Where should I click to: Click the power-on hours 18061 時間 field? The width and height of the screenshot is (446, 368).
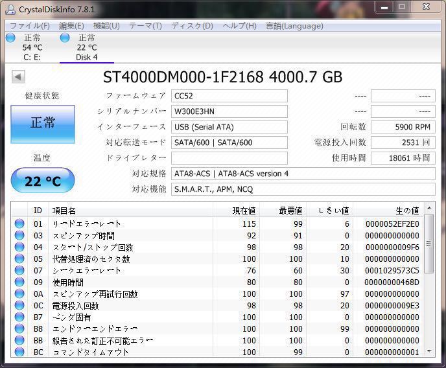[x=403, y=158]
